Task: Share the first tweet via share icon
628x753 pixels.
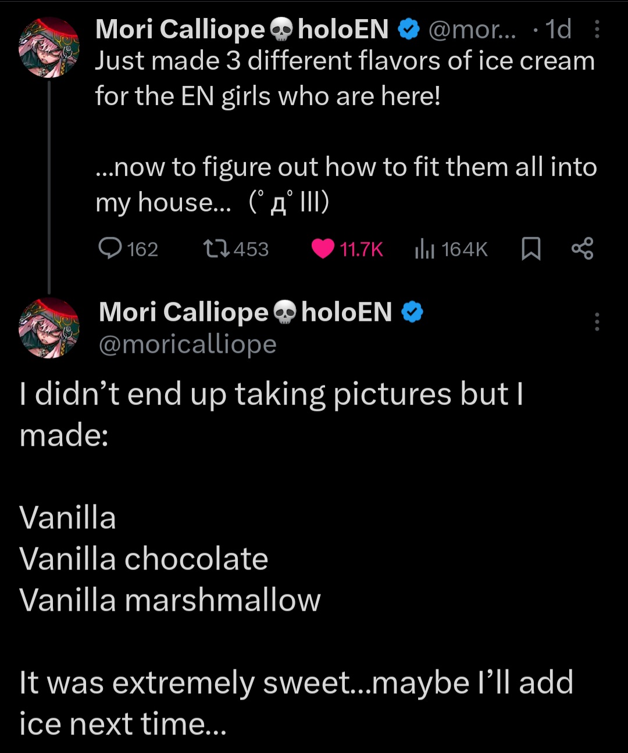Action: pos(582,249)
